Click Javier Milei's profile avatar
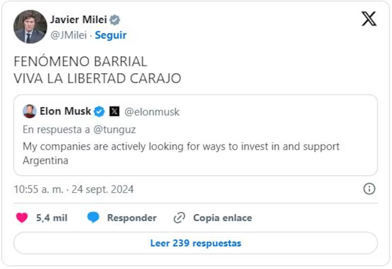The height and width of the screenshot is (269, 392). [30, 27]
